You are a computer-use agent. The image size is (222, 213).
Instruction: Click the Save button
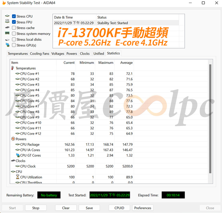tap(89, 208)
